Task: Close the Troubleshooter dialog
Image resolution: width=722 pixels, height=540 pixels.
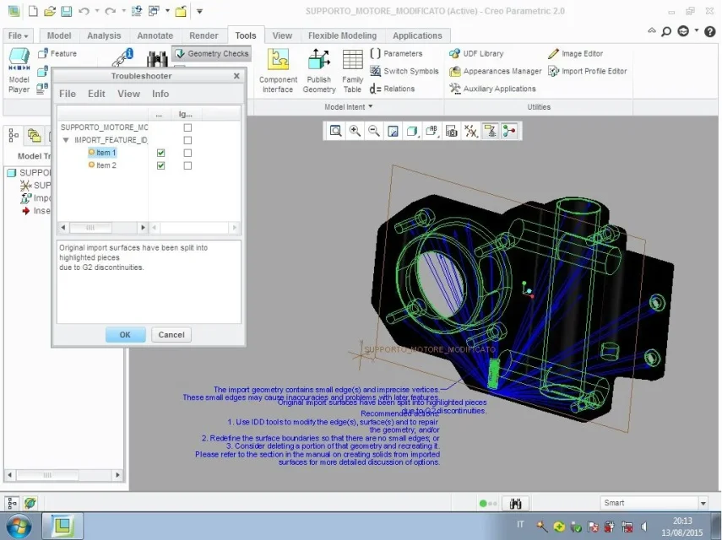Action: (236, 76)
